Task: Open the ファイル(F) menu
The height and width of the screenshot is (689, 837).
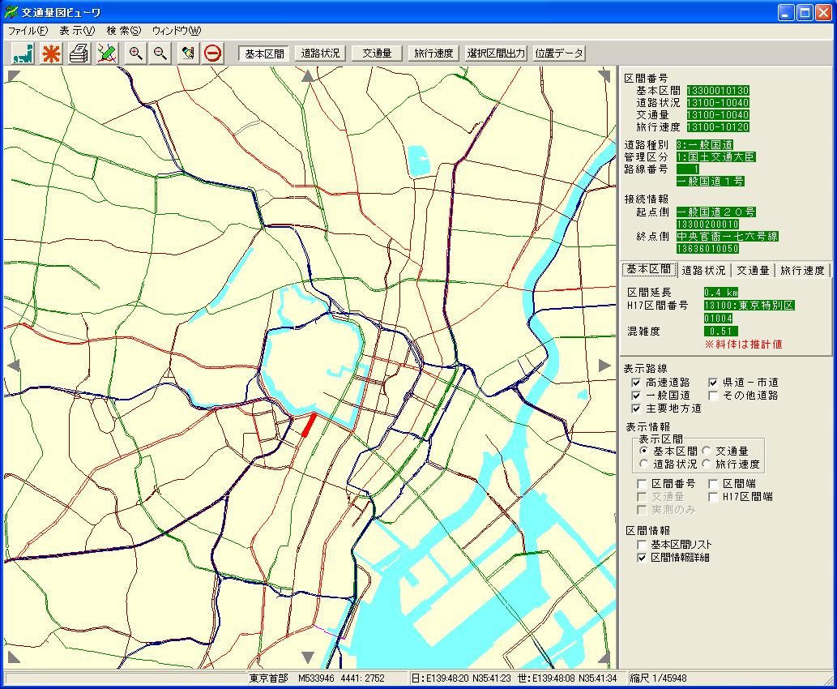Action: [28, 31]
